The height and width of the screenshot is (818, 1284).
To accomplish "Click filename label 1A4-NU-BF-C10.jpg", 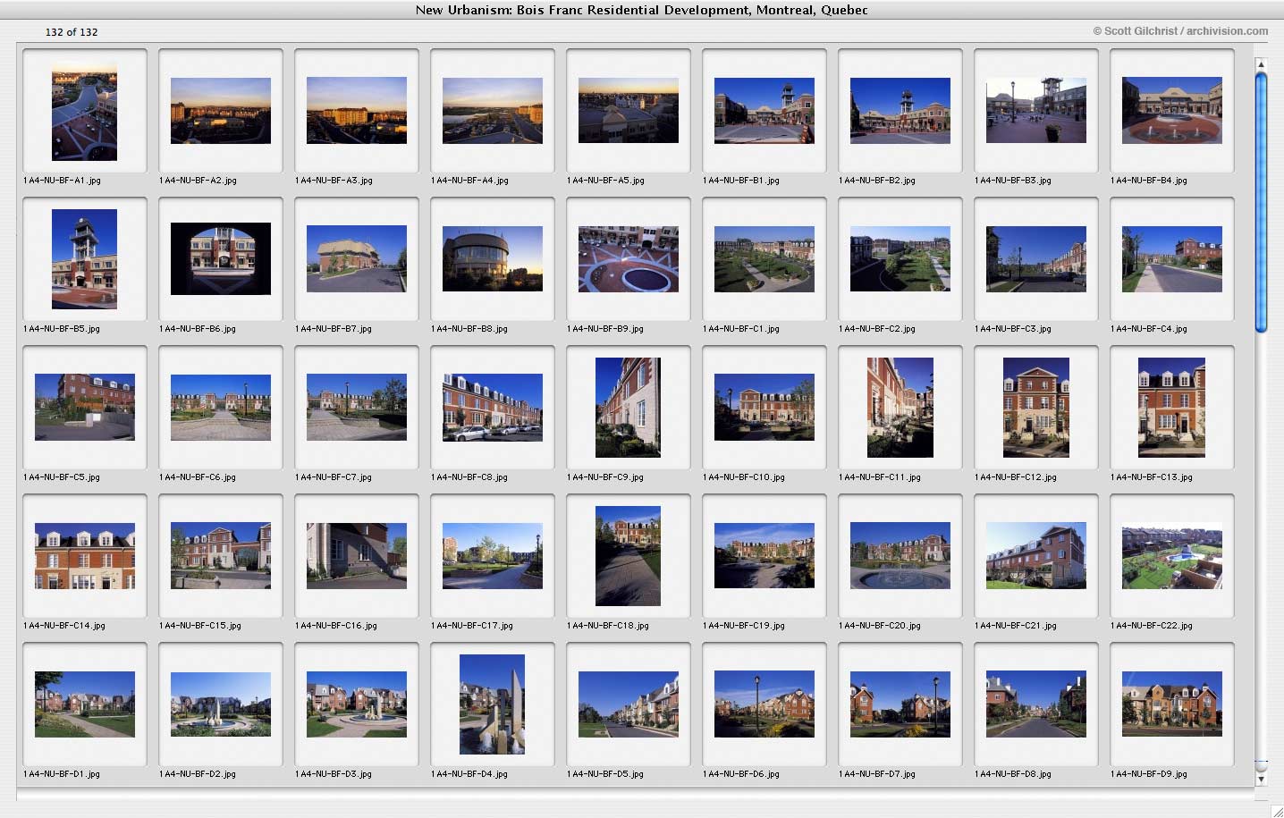I will click(744, 477).
